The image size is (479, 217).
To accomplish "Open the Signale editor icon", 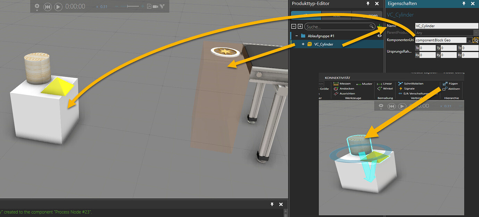I will (x=401, y=88).
